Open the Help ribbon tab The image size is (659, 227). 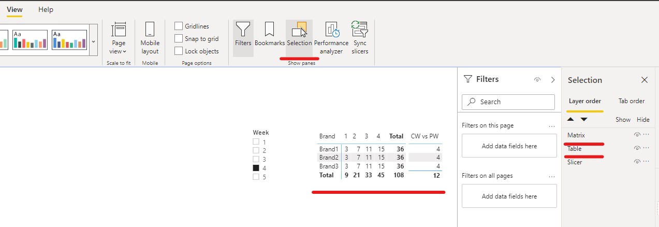click(x=46, y=9)
